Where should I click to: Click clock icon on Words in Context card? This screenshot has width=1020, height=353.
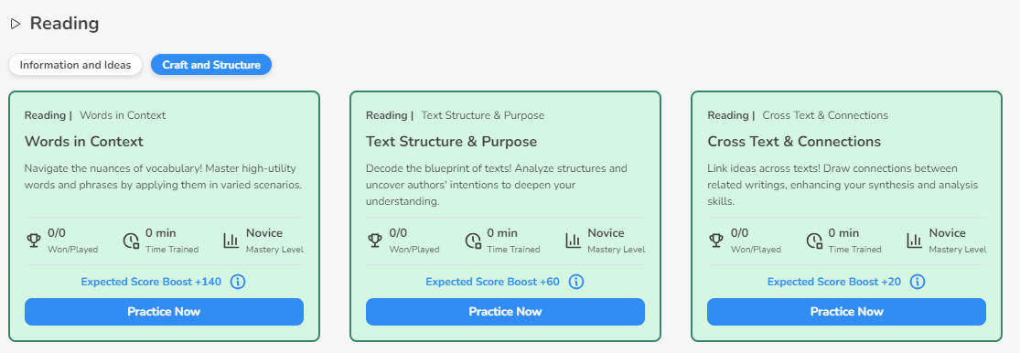point(132,241)
